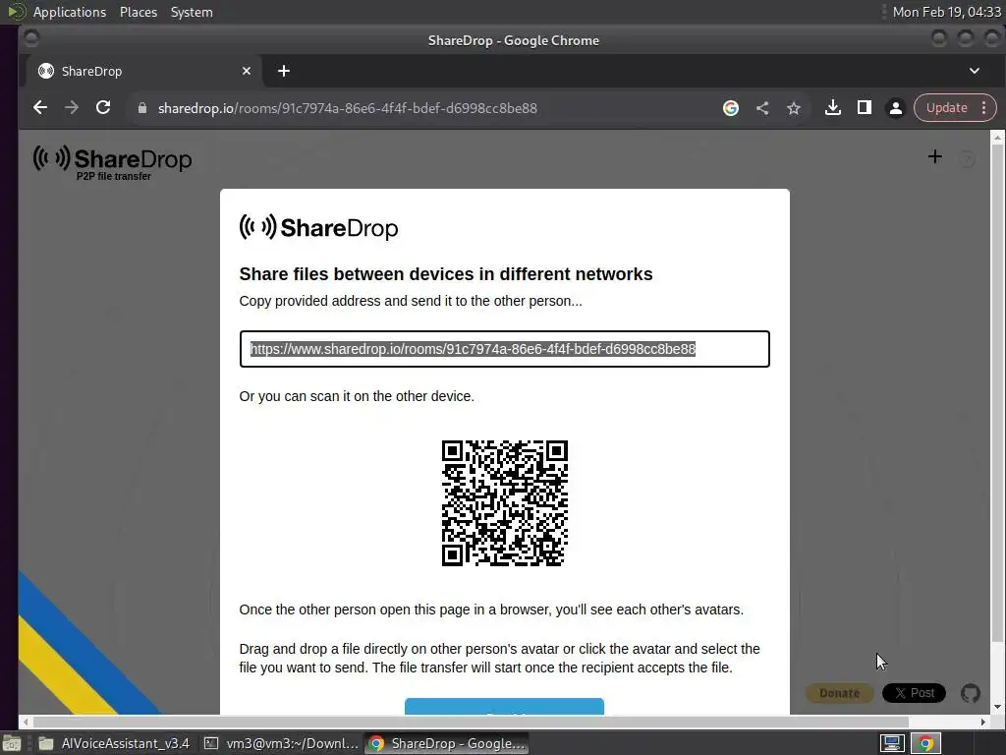Open the GitHub icon link
This screenshot has height=755, width=1006.
[x=970, y=693]
